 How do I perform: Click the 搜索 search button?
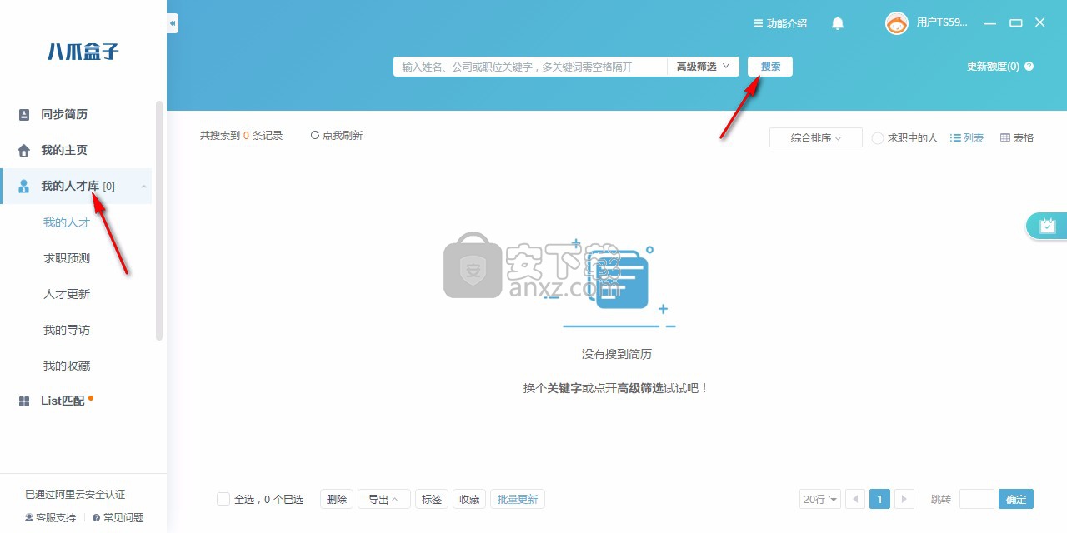770,67
